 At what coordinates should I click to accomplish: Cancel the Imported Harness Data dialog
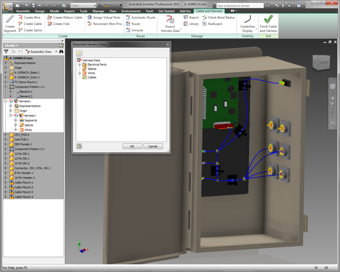pyautogui.click(x=153, y=146)
